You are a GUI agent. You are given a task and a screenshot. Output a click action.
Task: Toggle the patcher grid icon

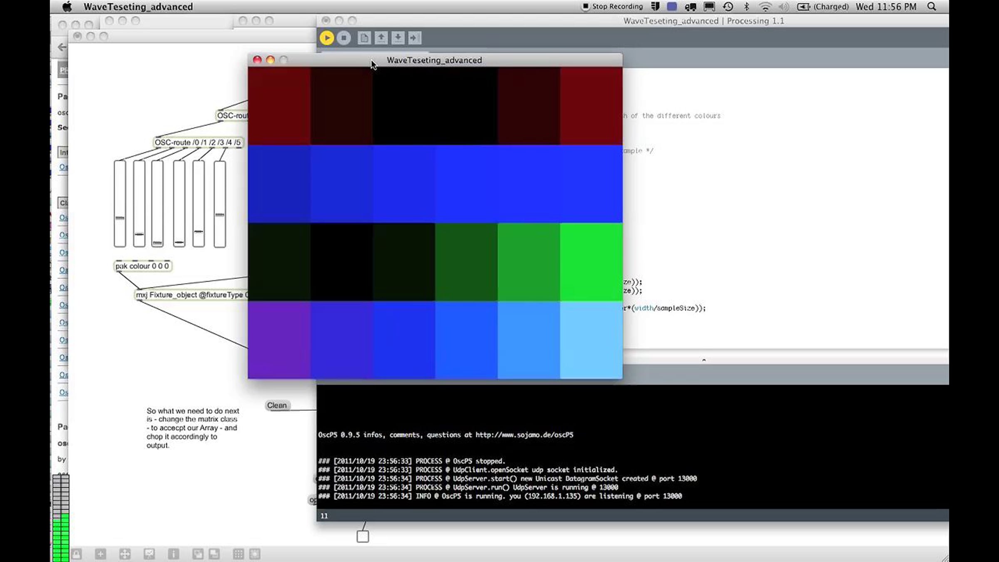point(238,554)
